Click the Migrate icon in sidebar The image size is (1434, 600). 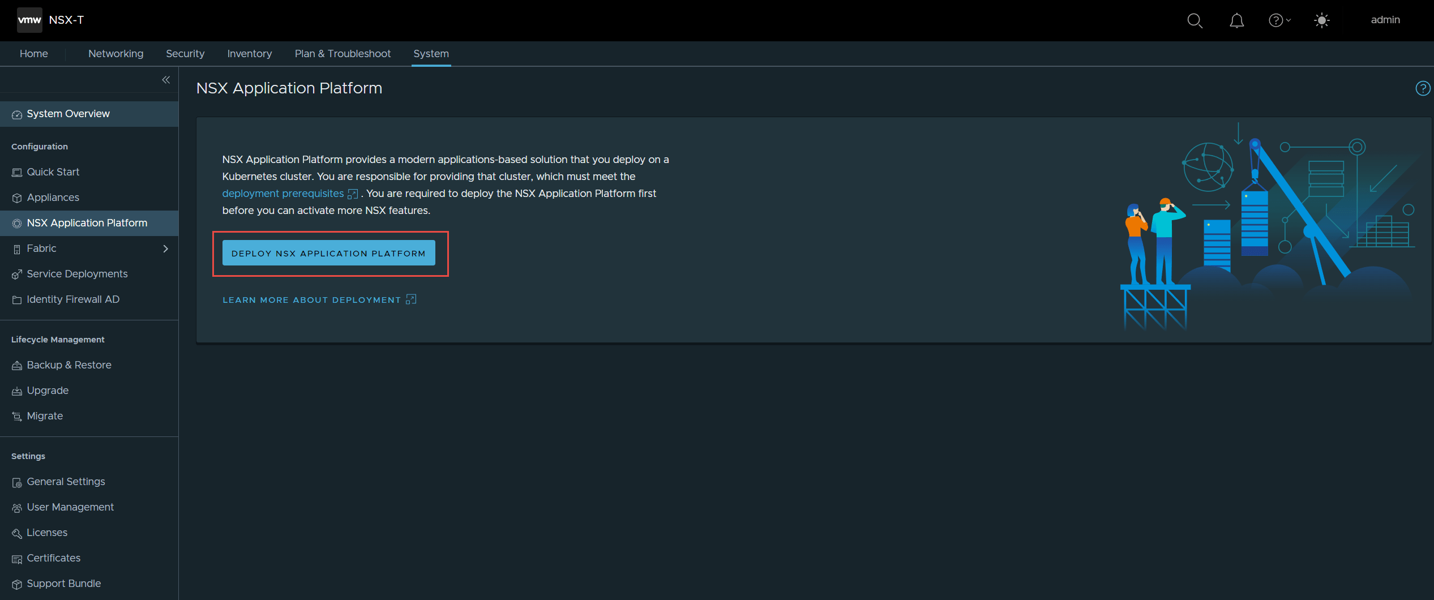click(x=17, y=417)
